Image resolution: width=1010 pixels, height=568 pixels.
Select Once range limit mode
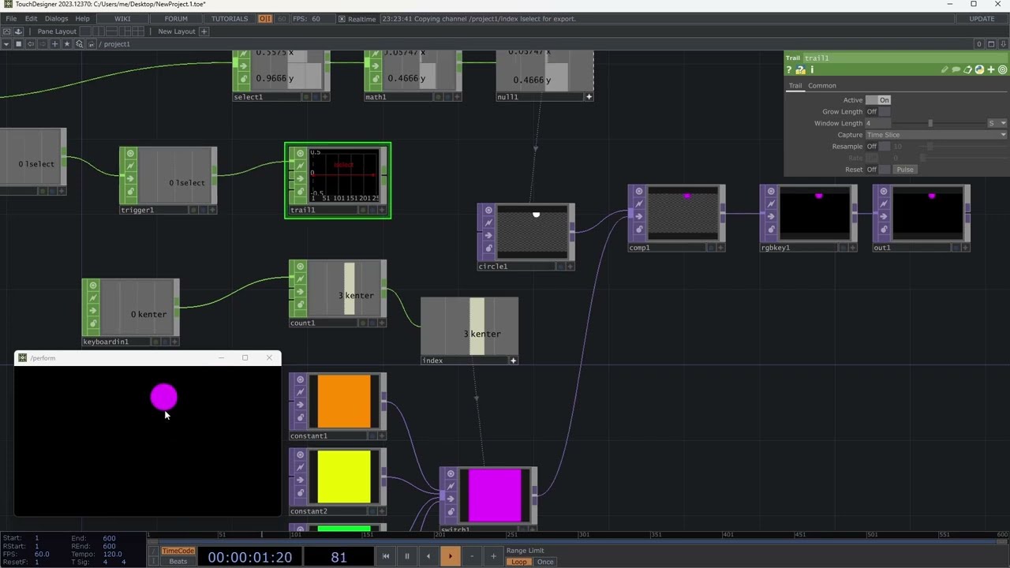pyautogui.click(x=545, y=562)
